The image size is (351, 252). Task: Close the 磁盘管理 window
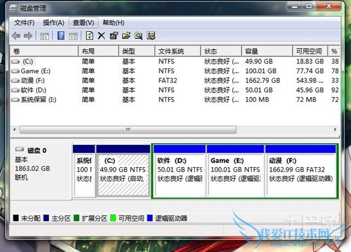pyautogui.click(x=329, y=6)
